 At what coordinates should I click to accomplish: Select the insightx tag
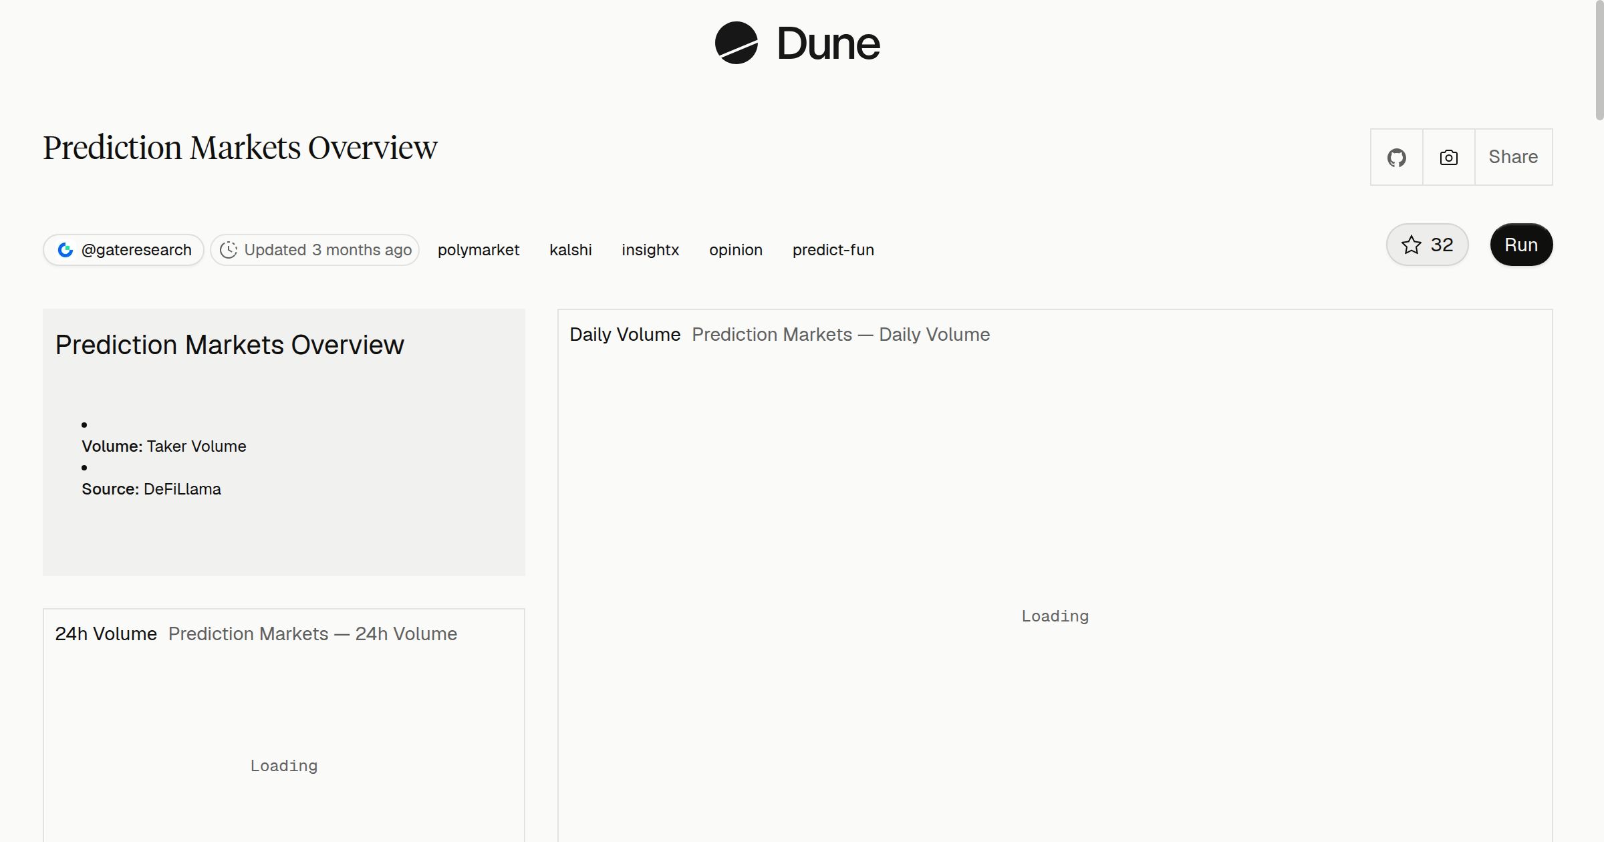[650, 250]
